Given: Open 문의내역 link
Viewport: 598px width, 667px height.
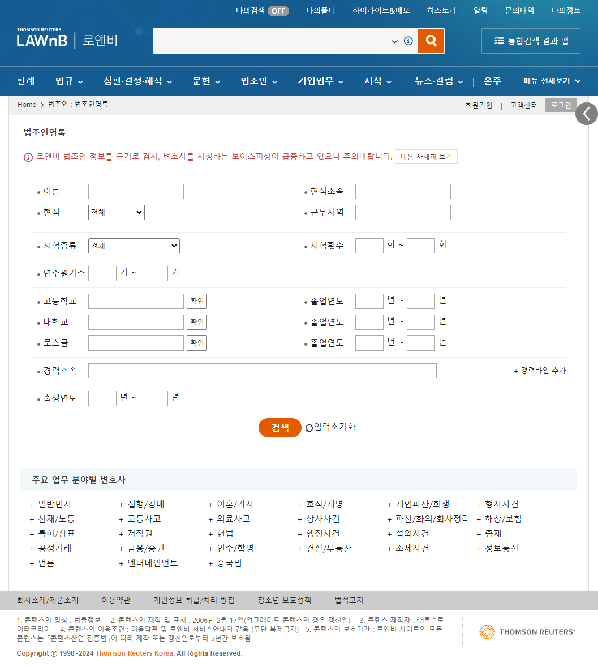Looking at the screenshot, I should (x=520, y=11).
